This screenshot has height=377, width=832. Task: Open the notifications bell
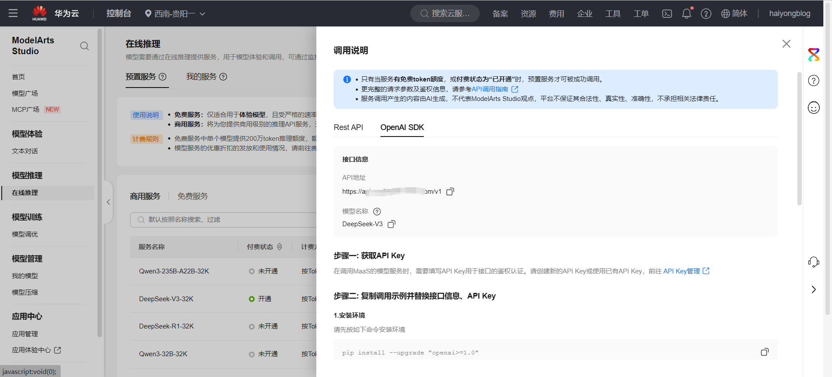pyautogui.click(x=687, y=13)
